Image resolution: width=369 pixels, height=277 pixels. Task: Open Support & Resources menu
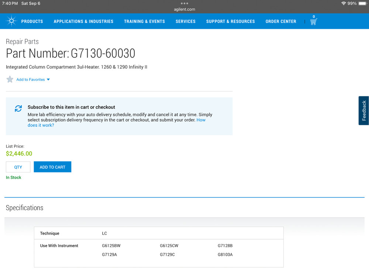point(231,21)
